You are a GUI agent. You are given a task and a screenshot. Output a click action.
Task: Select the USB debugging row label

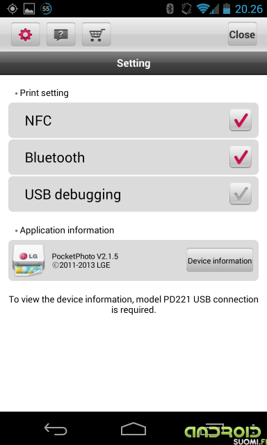click(73, 195)
